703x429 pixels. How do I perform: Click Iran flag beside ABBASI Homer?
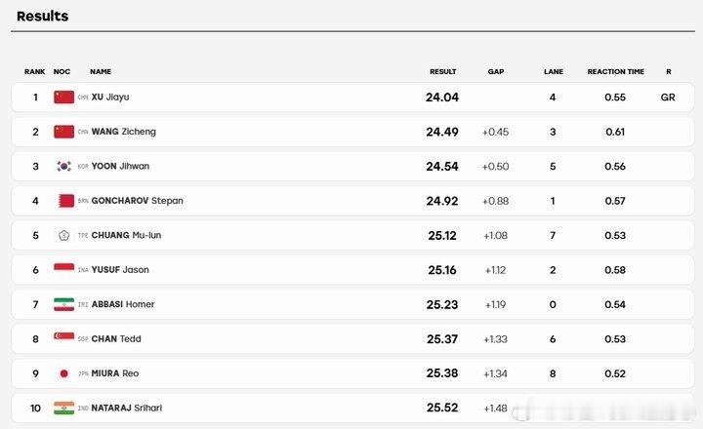[x=63, y=304]
